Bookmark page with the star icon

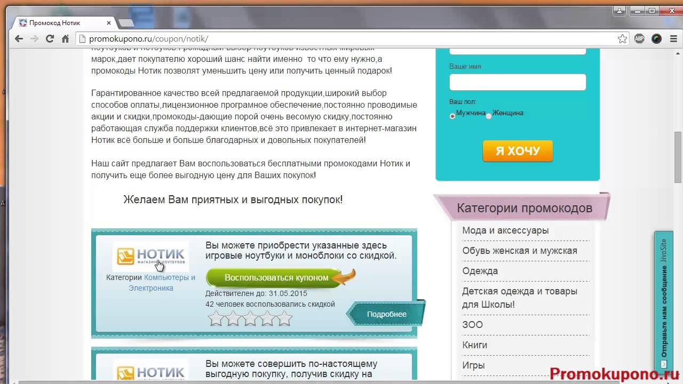tap(622, 38)
